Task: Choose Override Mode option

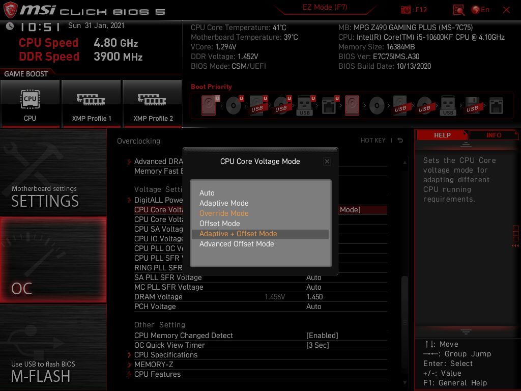Action: click(260, 213)
